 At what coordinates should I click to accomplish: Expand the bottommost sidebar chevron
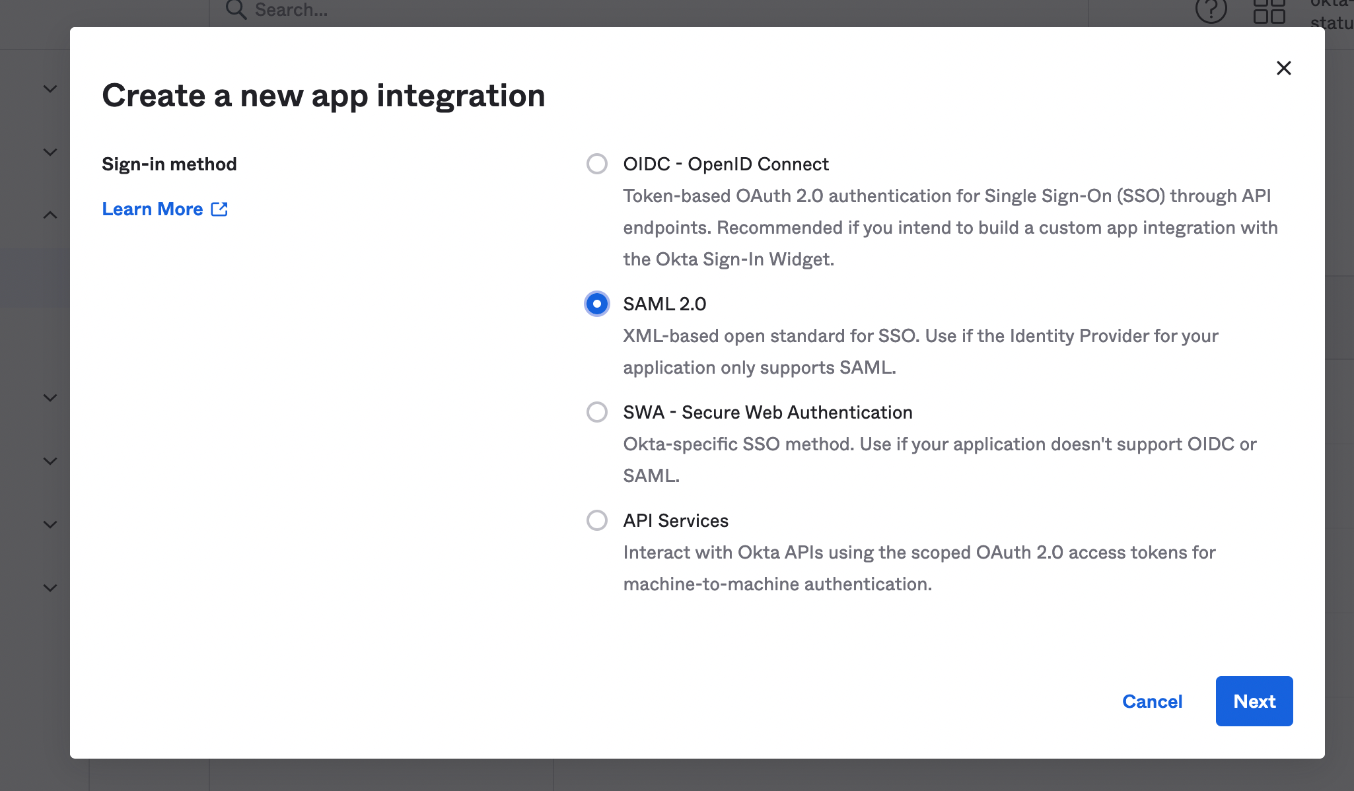[x=50, y=588]
